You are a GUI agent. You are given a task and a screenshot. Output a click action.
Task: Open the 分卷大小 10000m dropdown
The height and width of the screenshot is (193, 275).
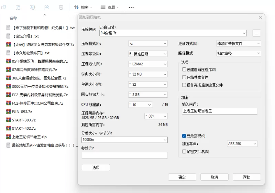(x=124, y=140)
